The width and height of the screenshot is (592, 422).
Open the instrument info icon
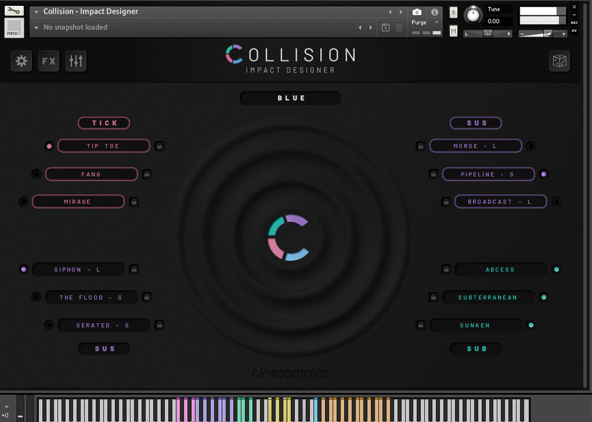point(435,12)
